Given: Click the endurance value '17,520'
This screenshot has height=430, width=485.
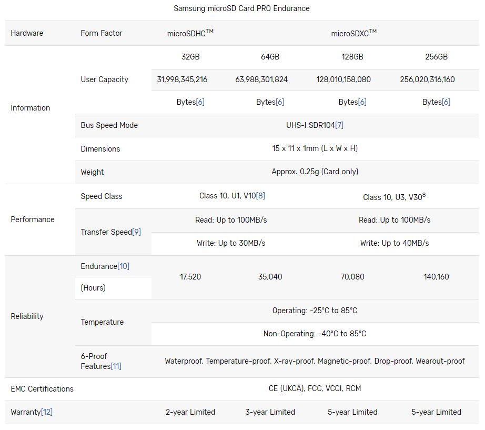Looking at the screenshot, I should point(190,277).
